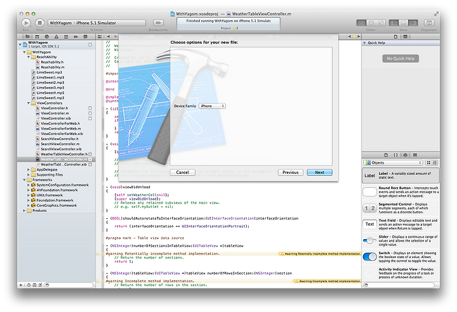Click the No Quick Help placeholder
Screen dimensions: 457x312
point(401,58)
